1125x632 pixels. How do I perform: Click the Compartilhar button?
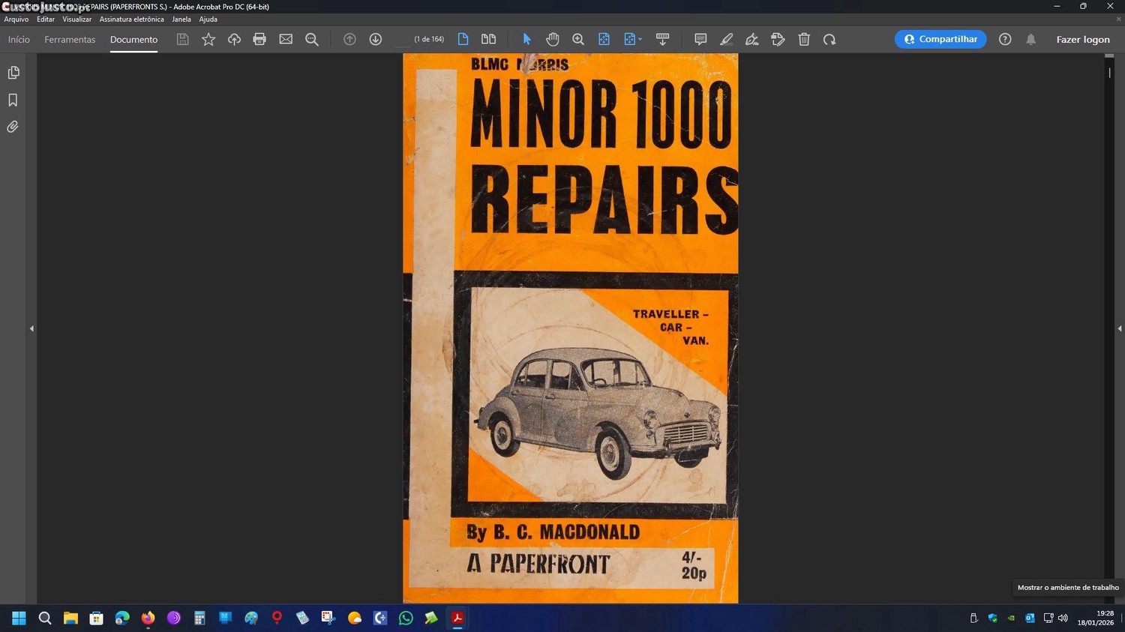tap(940, 40)
